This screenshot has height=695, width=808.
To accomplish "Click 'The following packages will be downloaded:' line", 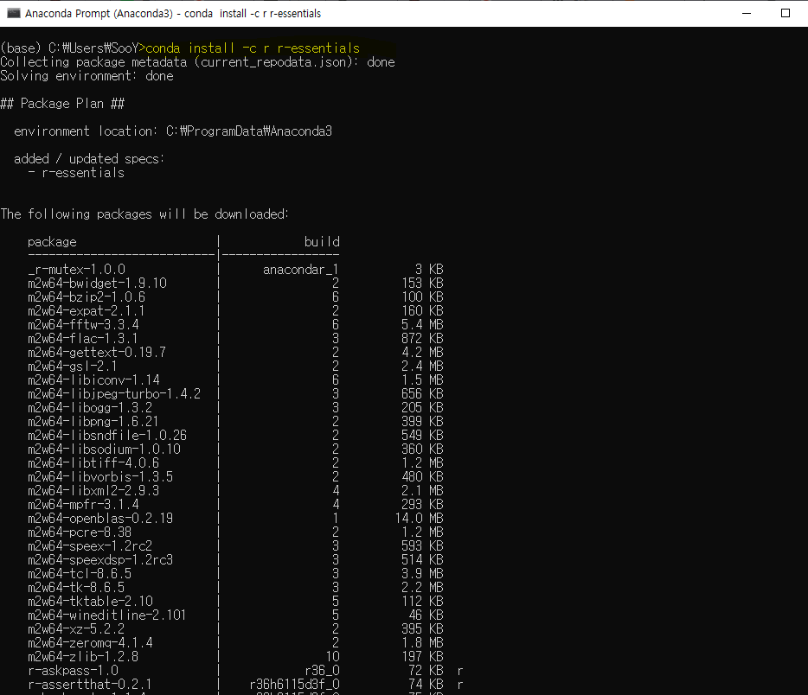I will (144, 214).
